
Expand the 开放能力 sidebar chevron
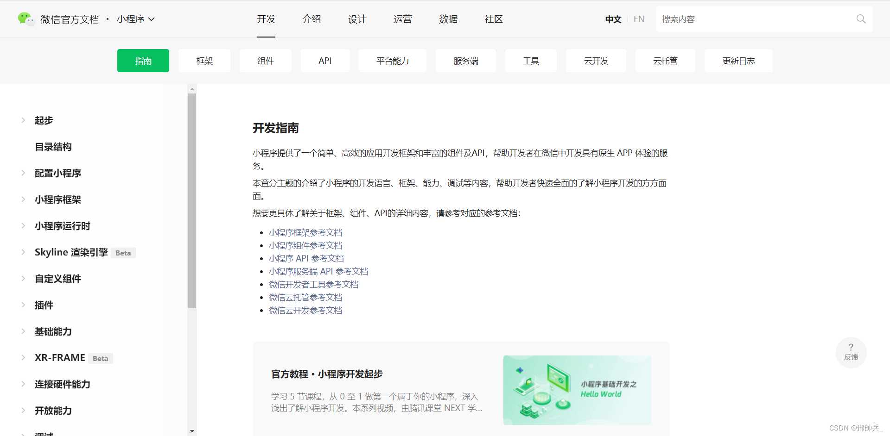click(23, 411)
